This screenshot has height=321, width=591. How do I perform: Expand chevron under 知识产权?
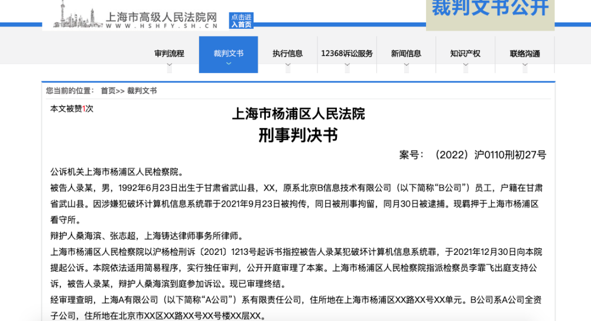point(466,65)
